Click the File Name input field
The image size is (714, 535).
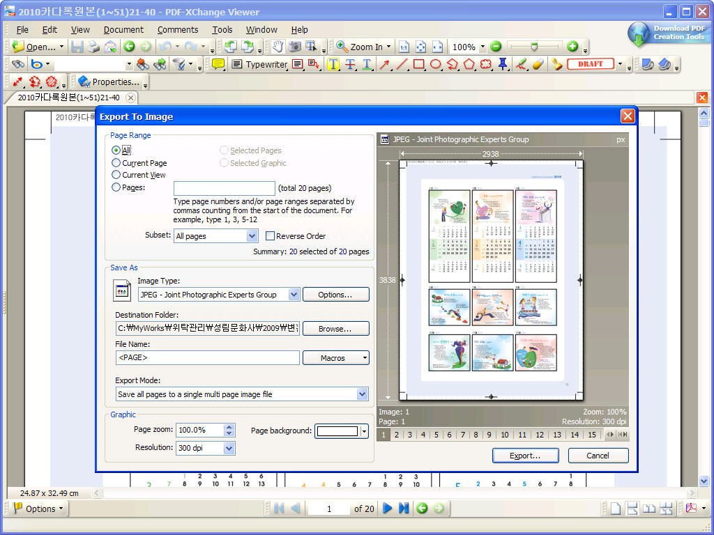click(x=208, y=358)
